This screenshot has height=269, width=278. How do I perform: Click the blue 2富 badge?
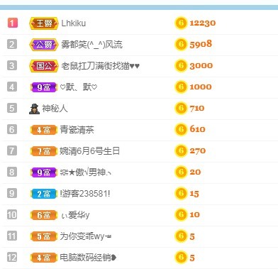click(x=44, y=194)
